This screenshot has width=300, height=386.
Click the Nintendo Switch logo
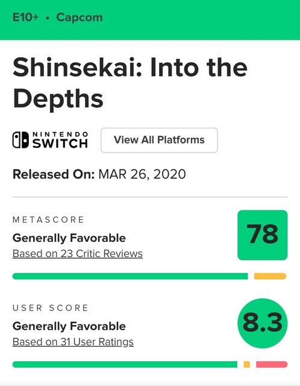pos(50,140)
